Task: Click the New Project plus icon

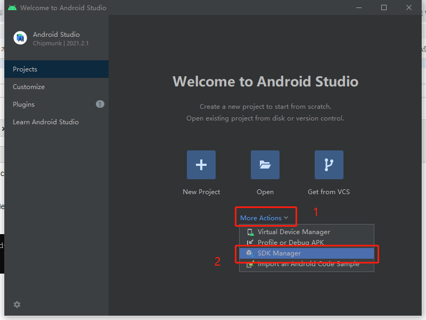Action: 201,165
